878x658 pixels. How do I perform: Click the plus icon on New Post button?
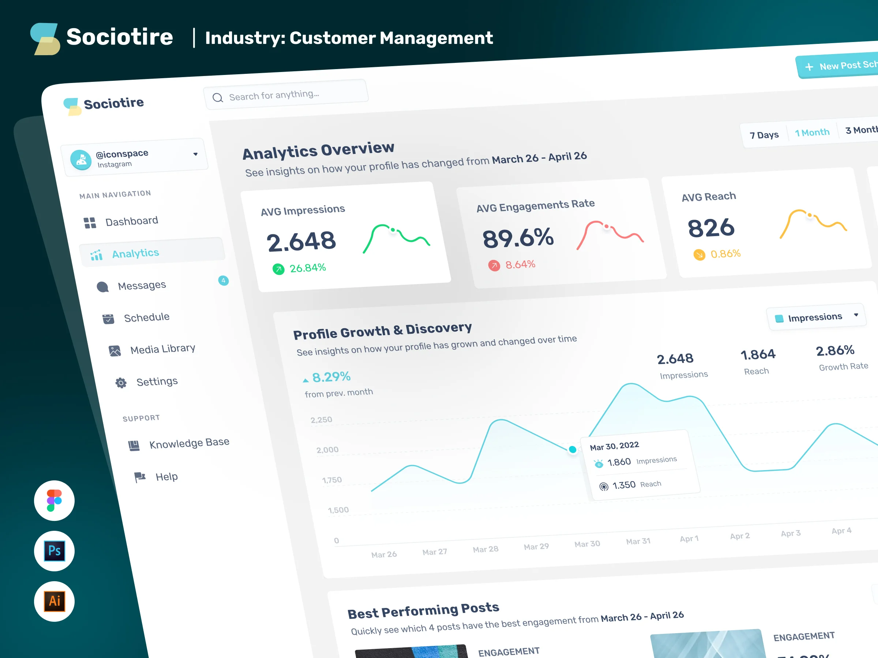pyautogui.click(x=809, y=67)
